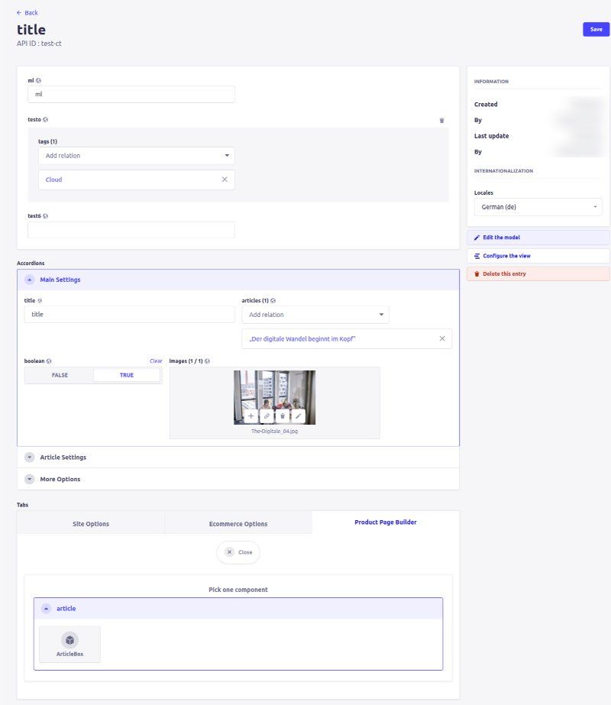Open the articles Add relation dropdown
The height and width of the screenshot is (705, 611).
point(315,315)
